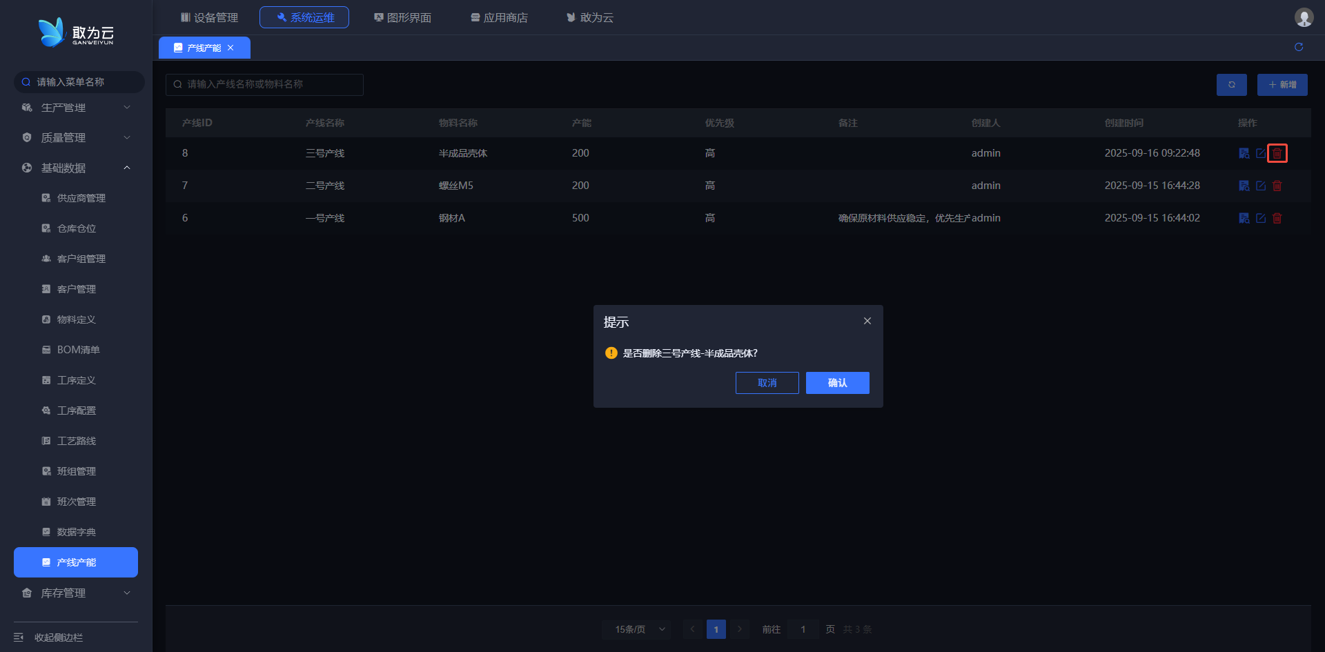Open the detail icon for 一号产线 row
The height and width of the screenshot is (652, 1325).
click(x=1244, y=218)
